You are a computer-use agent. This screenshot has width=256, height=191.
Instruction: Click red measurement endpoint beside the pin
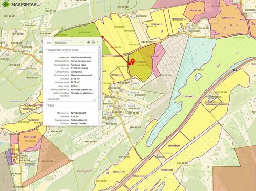[130, 64]
